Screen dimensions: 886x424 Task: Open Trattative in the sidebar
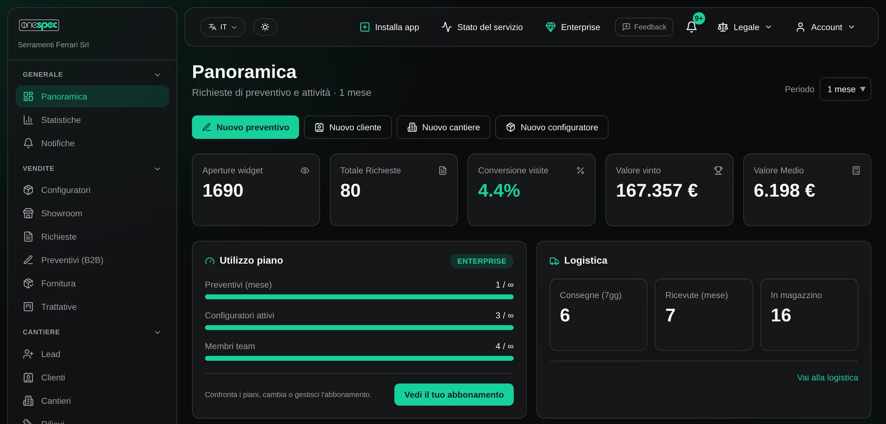pyautogui.click(x=92, y=307)
